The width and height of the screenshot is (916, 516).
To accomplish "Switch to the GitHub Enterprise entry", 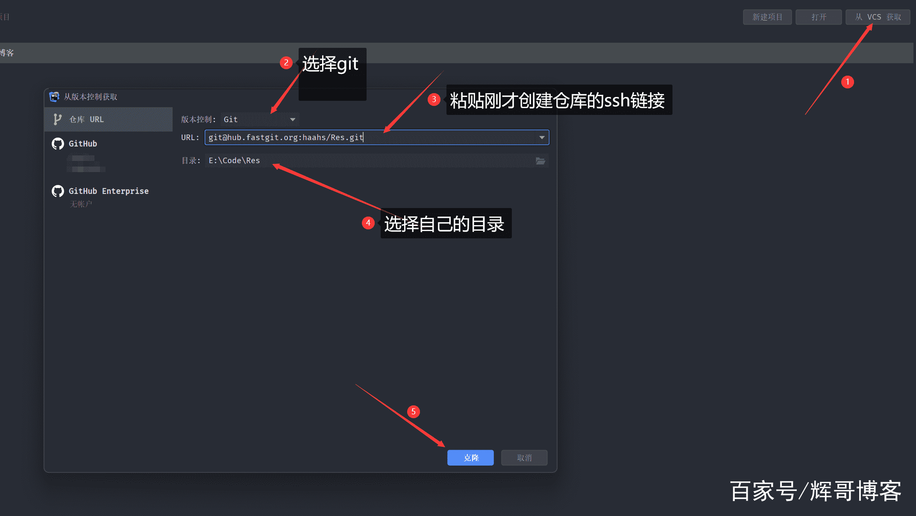I will coord(109,191).
